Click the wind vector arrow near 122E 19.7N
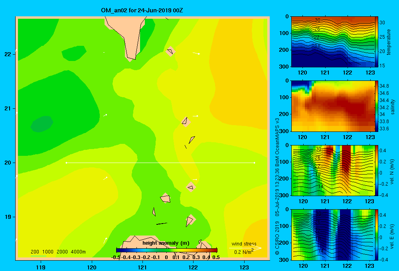 click(x=195, y=179)
